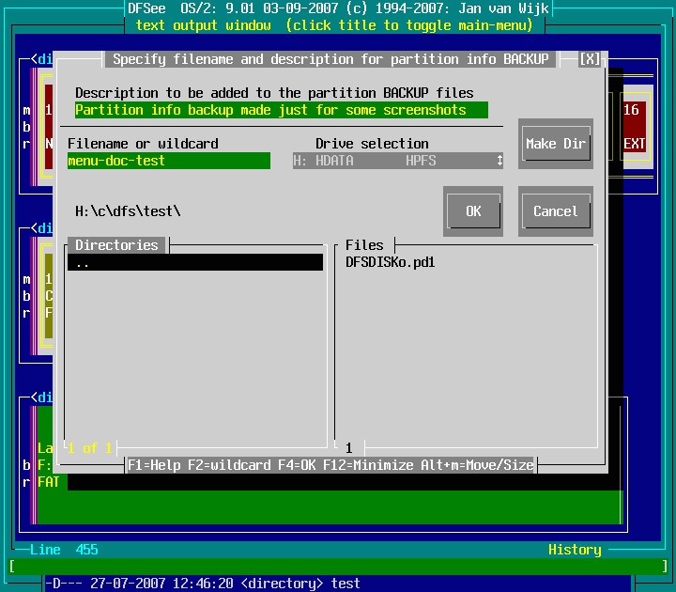Click the red '16 EXT' partition block

(x=634, y=127)
